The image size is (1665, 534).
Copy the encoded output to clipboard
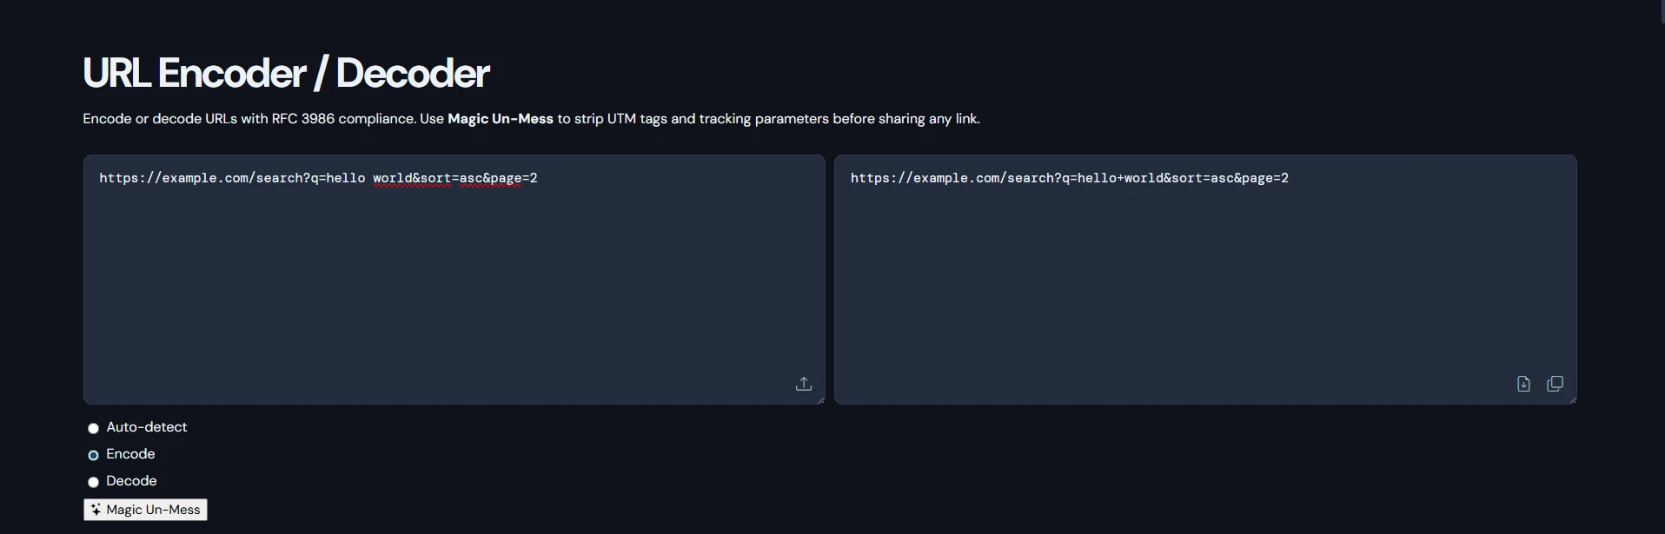coord(1556,384)
